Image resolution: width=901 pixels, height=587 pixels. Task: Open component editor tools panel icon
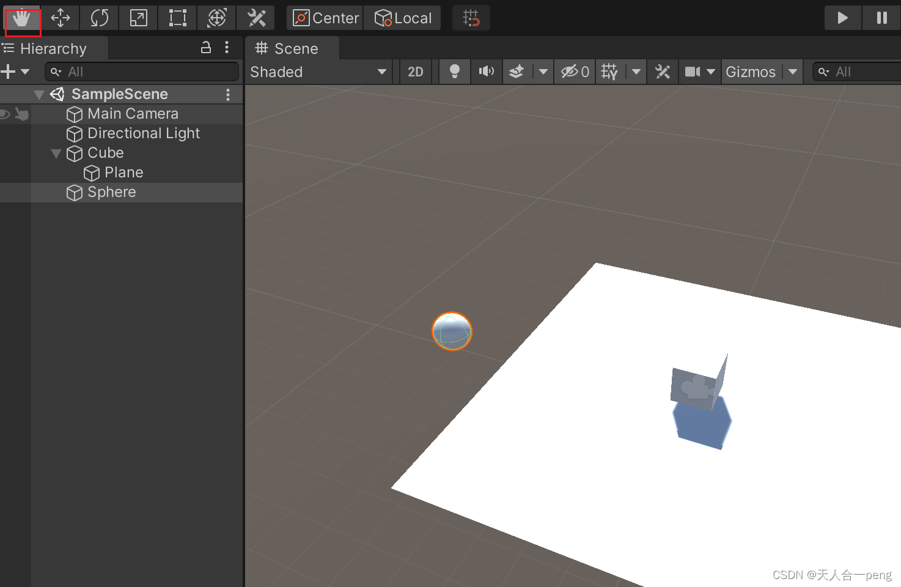tap(663, 72)
